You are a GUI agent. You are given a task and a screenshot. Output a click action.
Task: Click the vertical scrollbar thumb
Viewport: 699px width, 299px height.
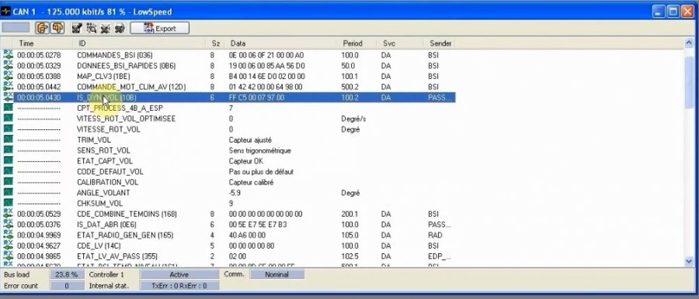689,82
